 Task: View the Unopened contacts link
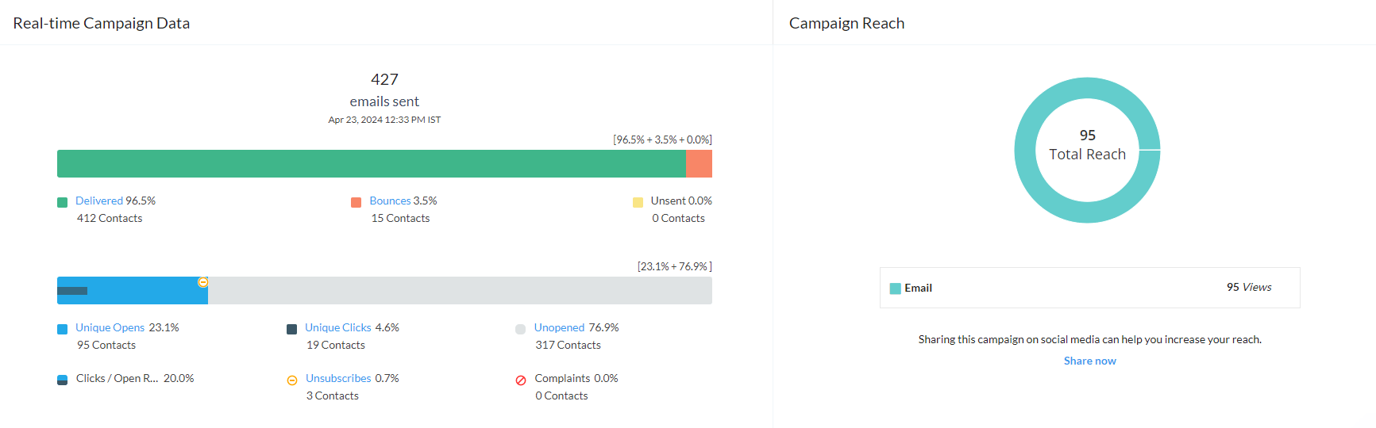coord(559,327)
